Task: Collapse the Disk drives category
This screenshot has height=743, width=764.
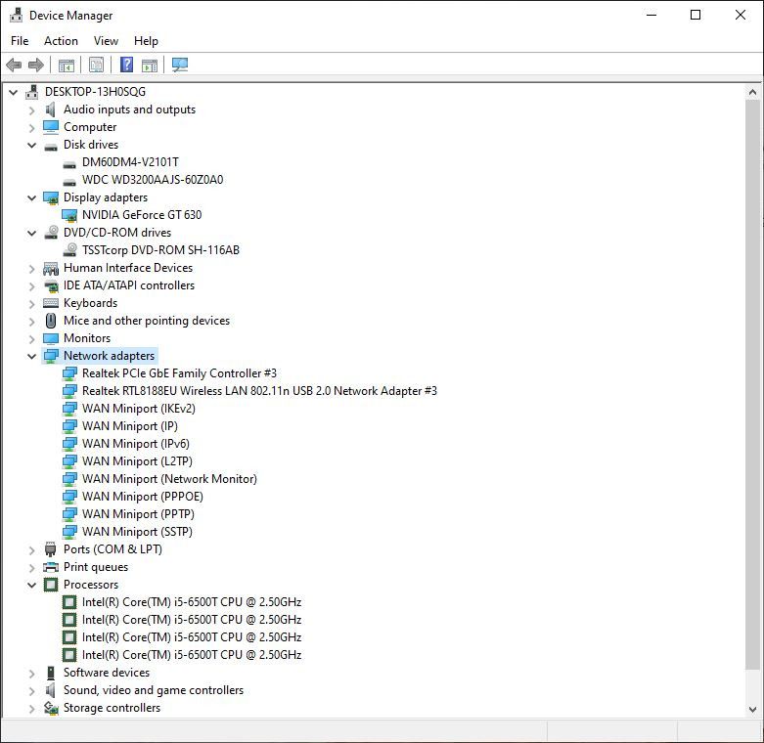Action: point(31,145)
